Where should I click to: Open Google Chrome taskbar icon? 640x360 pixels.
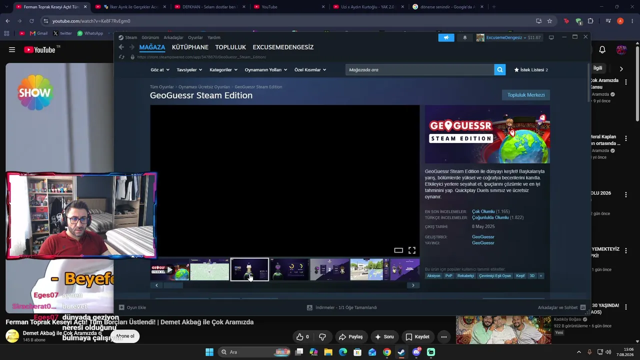[387, 352]
